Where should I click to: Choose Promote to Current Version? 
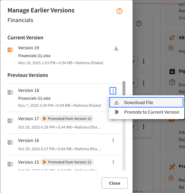point(146,112)
